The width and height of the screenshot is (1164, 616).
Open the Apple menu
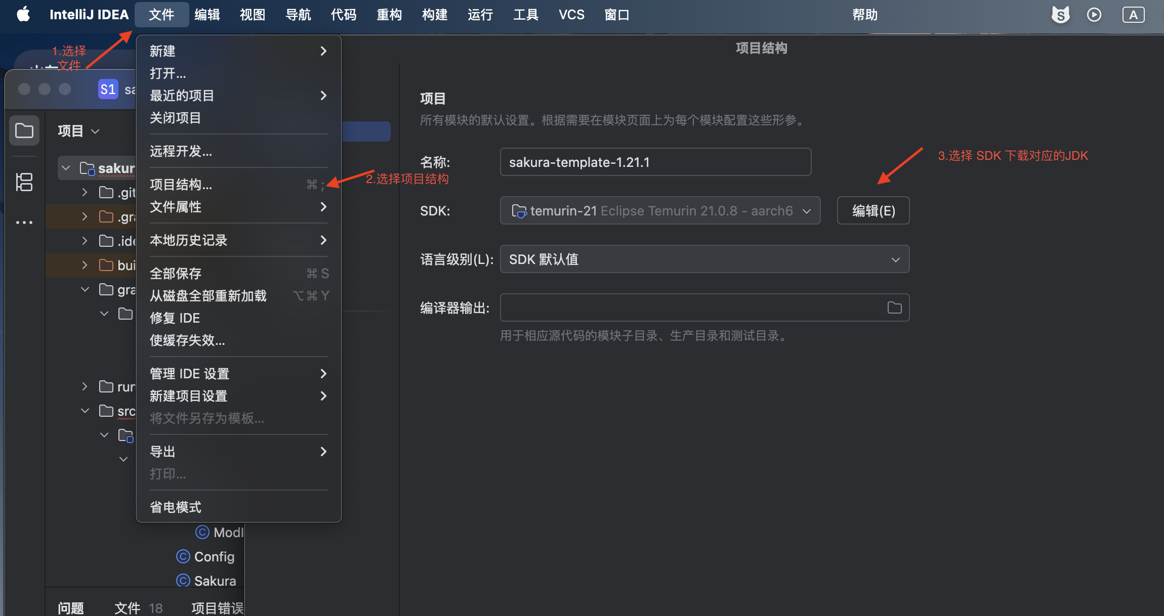23,15
